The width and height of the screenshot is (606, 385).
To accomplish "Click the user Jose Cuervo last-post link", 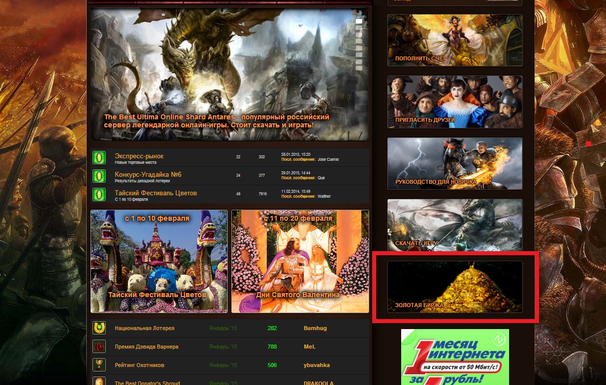I will (328, 159).
